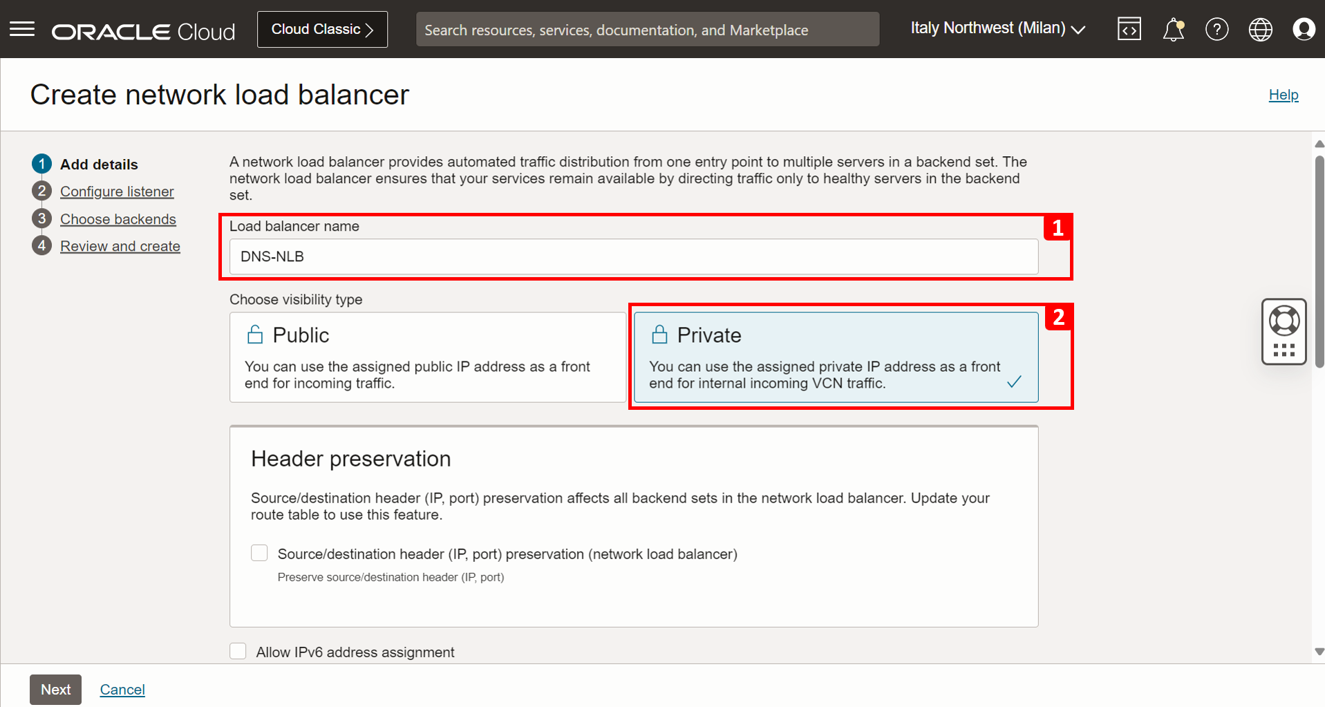1325x707 pixels.
Task: Expand the Italy Northwest (Milan) region dropdown
Action: (x=997, y=28)
